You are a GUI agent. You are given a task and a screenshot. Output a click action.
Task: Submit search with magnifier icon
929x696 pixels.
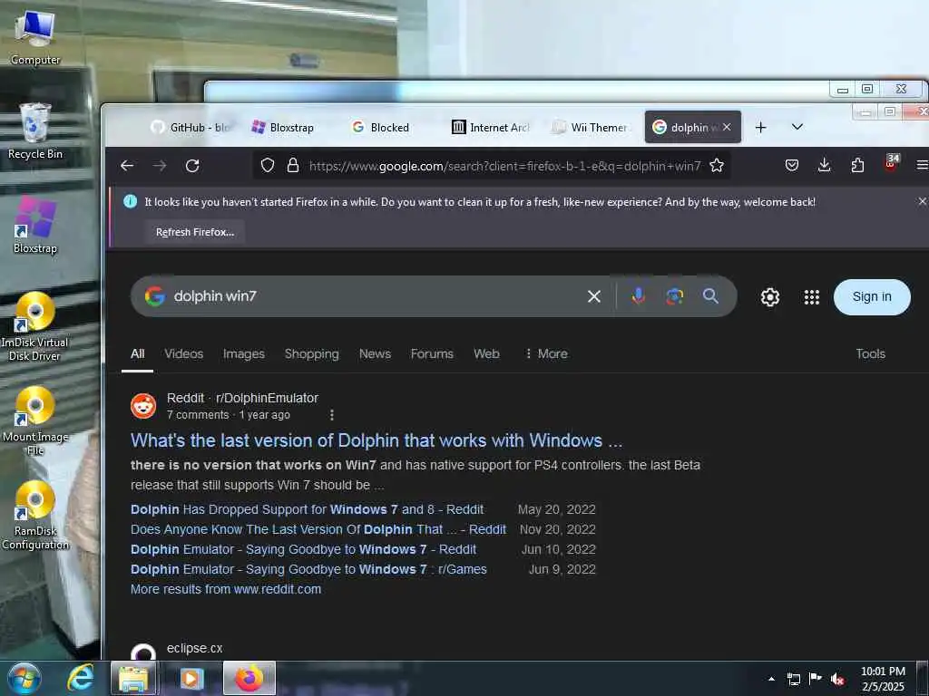(x=710, y=296)
